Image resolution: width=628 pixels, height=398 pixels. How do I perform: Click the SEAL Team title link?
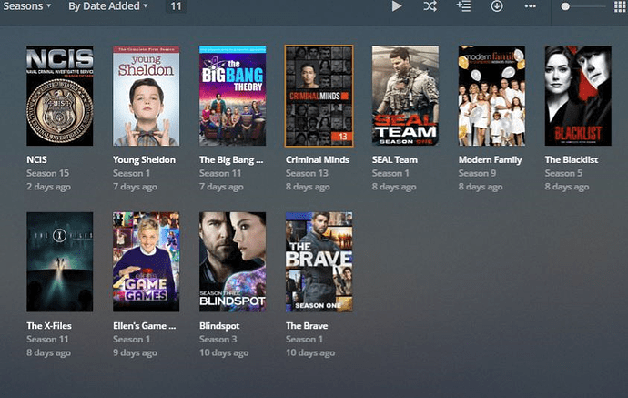click(x=394, y=159)
